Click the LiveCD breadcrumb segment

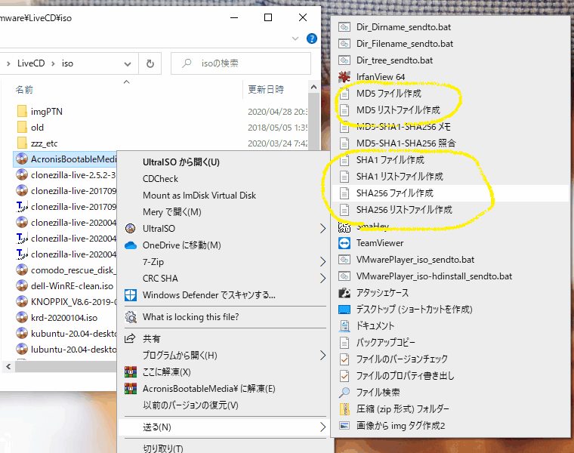(31, 63)
